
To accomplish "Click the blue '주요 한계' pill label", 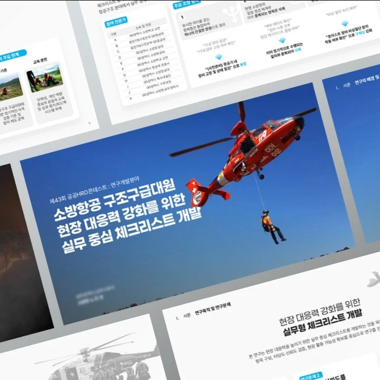I will tap(13, 56).
